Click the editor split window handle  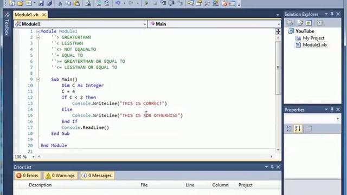[278, 31]
